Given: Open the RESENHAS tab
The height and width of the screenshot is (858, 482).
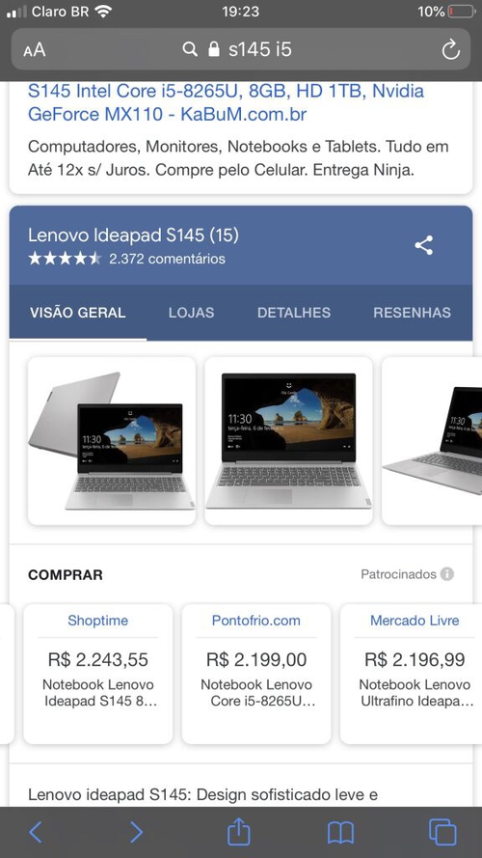Looking at the screenshot, I should click(412, 313).
